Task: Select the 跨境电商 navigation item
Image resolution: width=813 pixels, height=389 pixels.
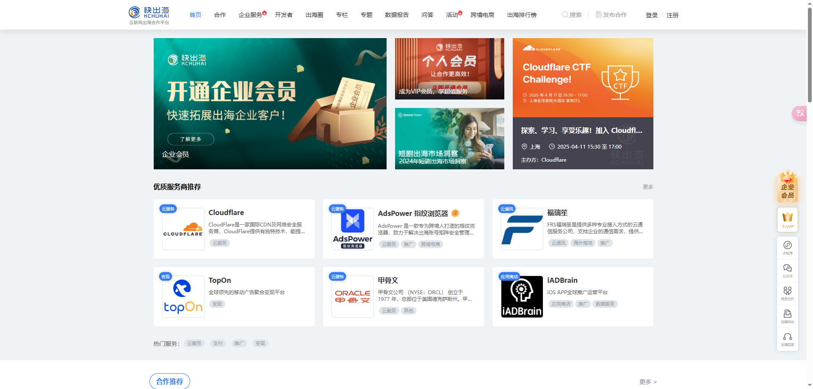Action: pos(482,15)
